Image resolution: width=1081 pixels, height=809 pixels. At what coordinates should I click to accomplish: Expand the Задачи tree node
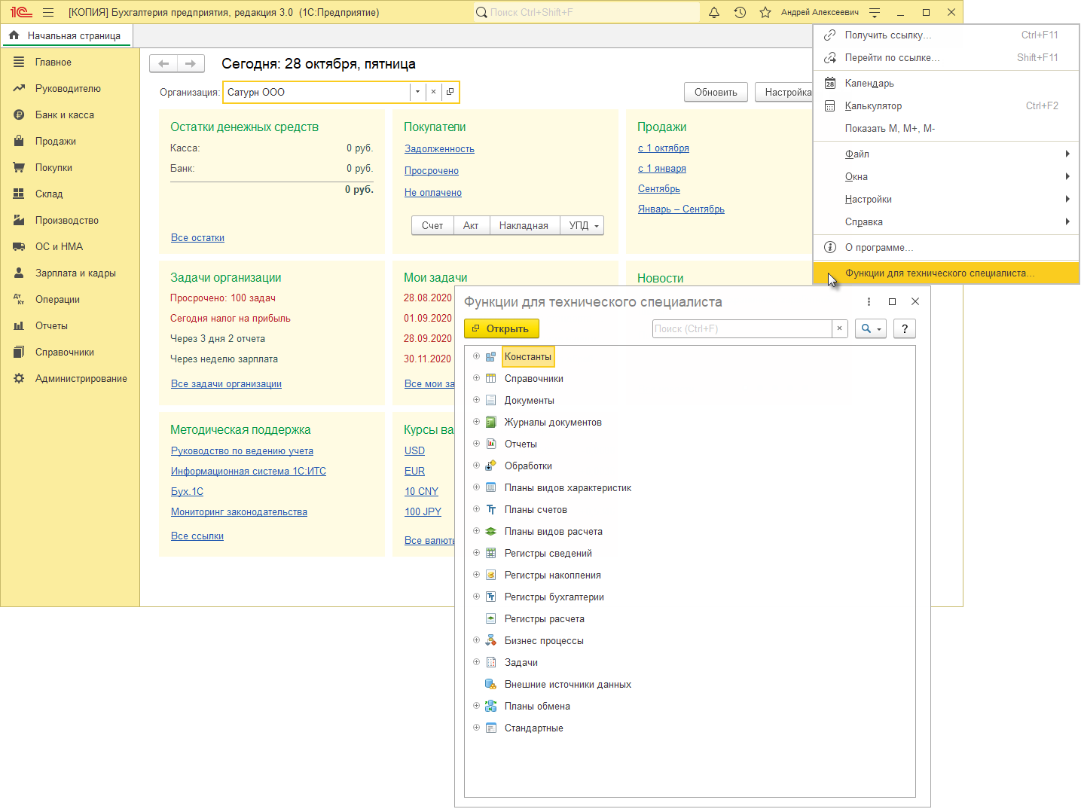pyautogui.click(x=476, y=662)
